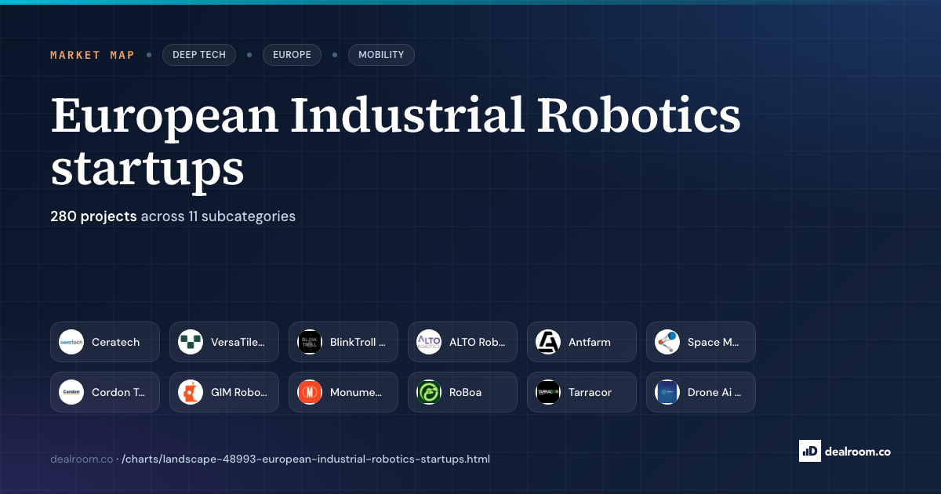941x494 pixels.
Task: Click the MARKET MAP label
Action: click(x=93, y=55)
